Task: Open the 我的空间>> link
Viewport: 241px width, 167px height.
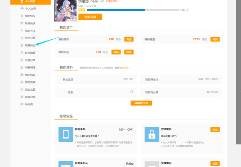Action: [x=126, y=68]
